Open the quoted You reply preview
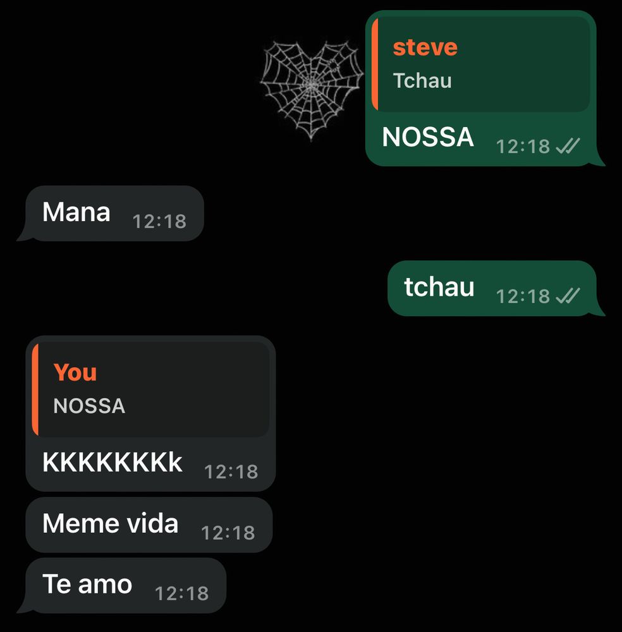 [x=150, y=389]
